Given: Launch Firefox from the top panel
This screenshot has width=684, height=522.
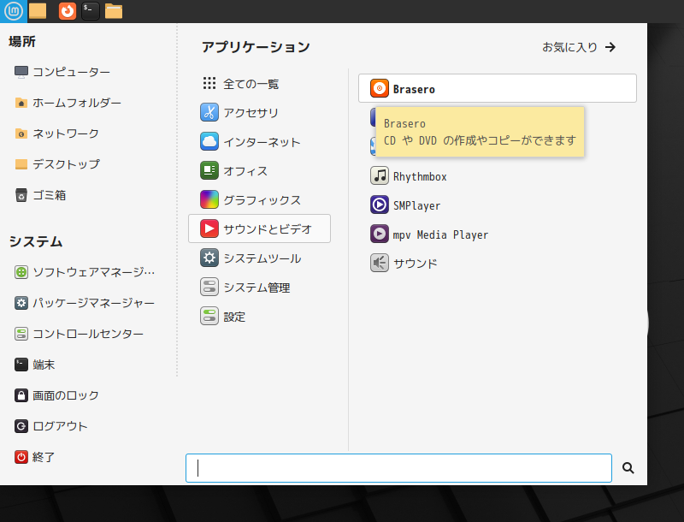Looking at the screenshot, I should click(68, 11).
